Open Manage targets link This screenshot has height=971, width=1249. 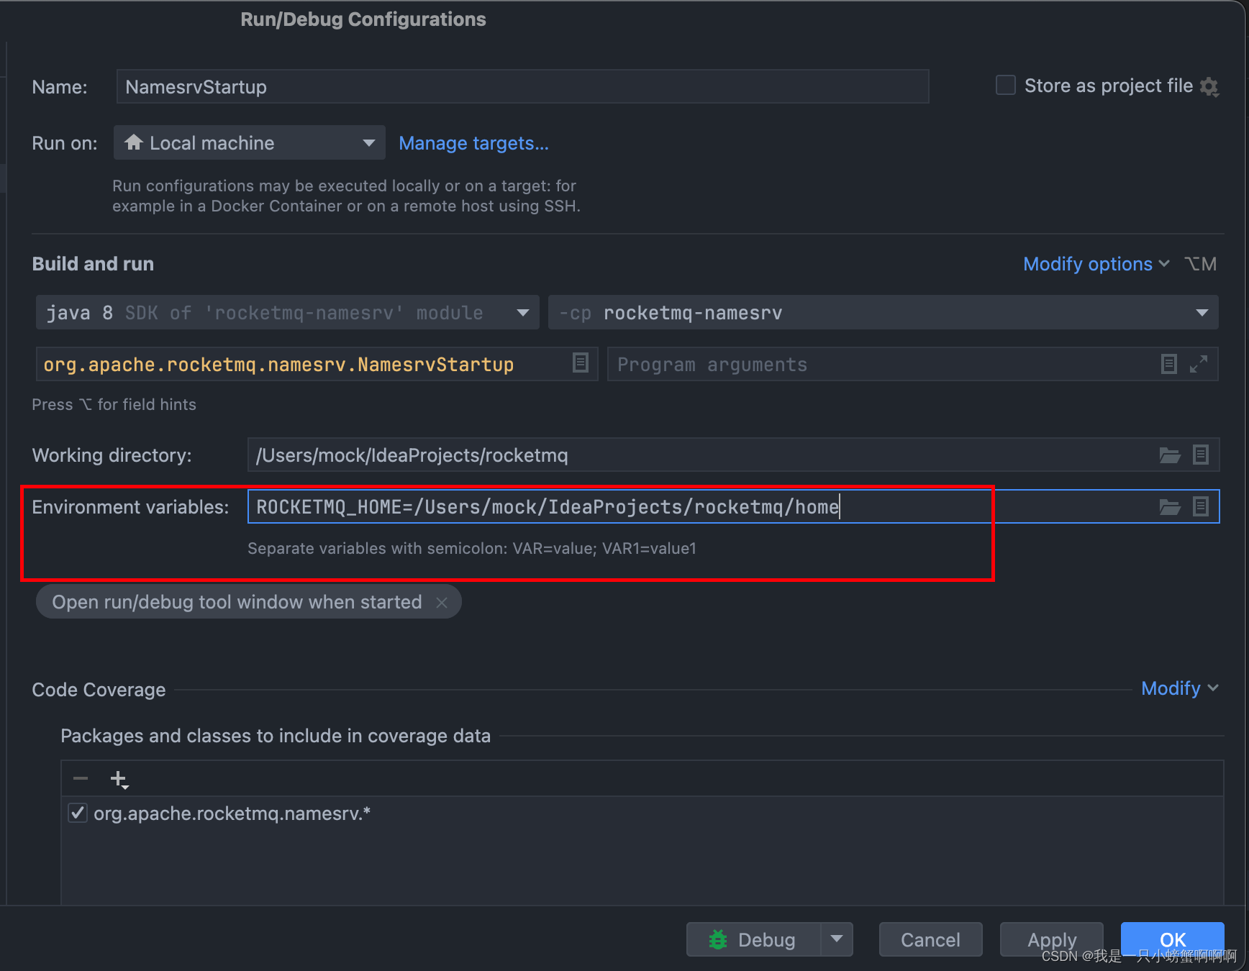tap(473, 143)
